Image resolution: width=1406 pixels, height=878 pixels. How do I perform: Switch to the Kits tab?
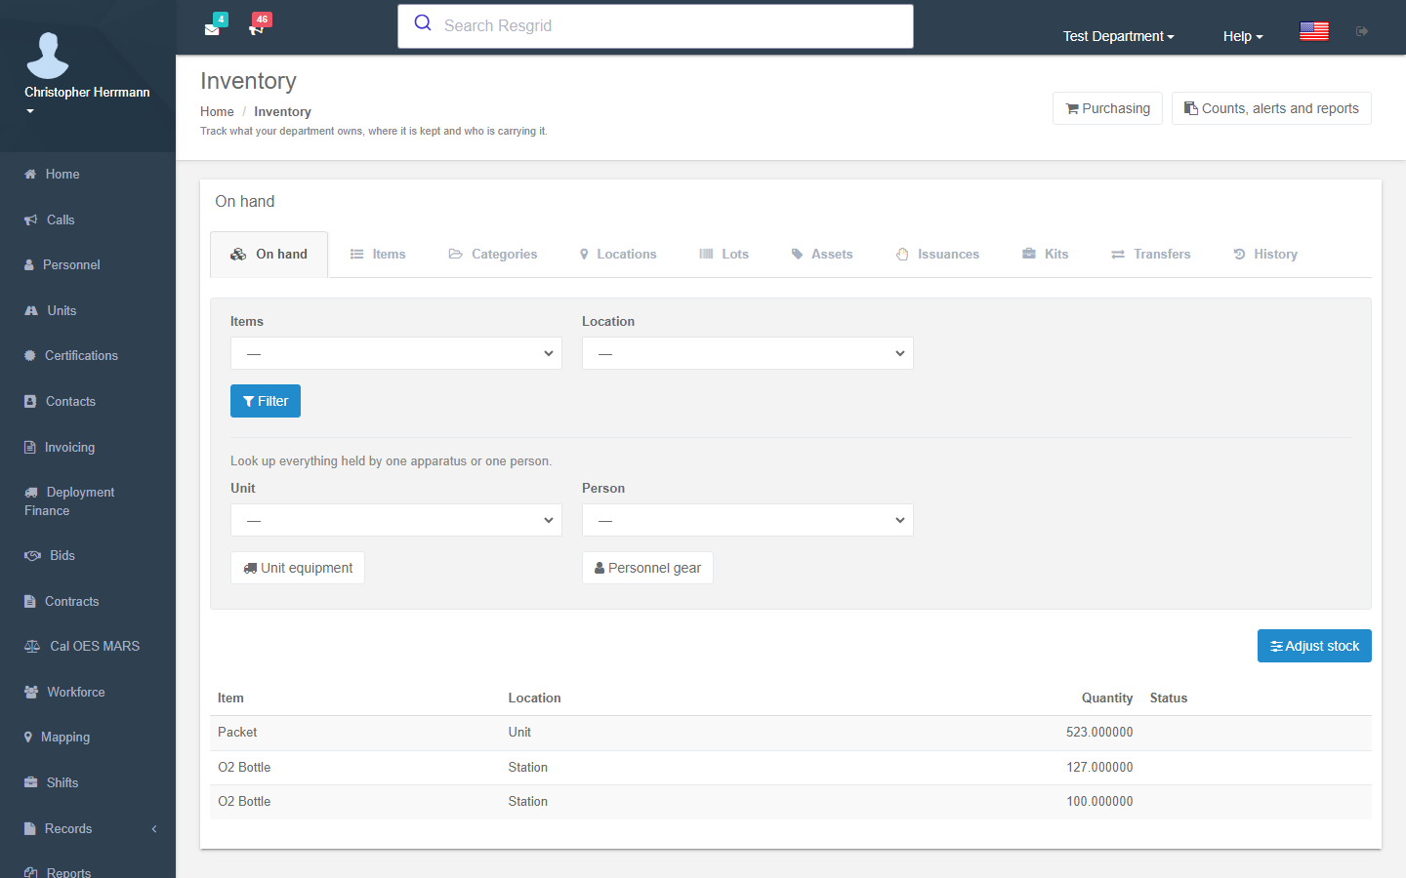[1046, 254]
